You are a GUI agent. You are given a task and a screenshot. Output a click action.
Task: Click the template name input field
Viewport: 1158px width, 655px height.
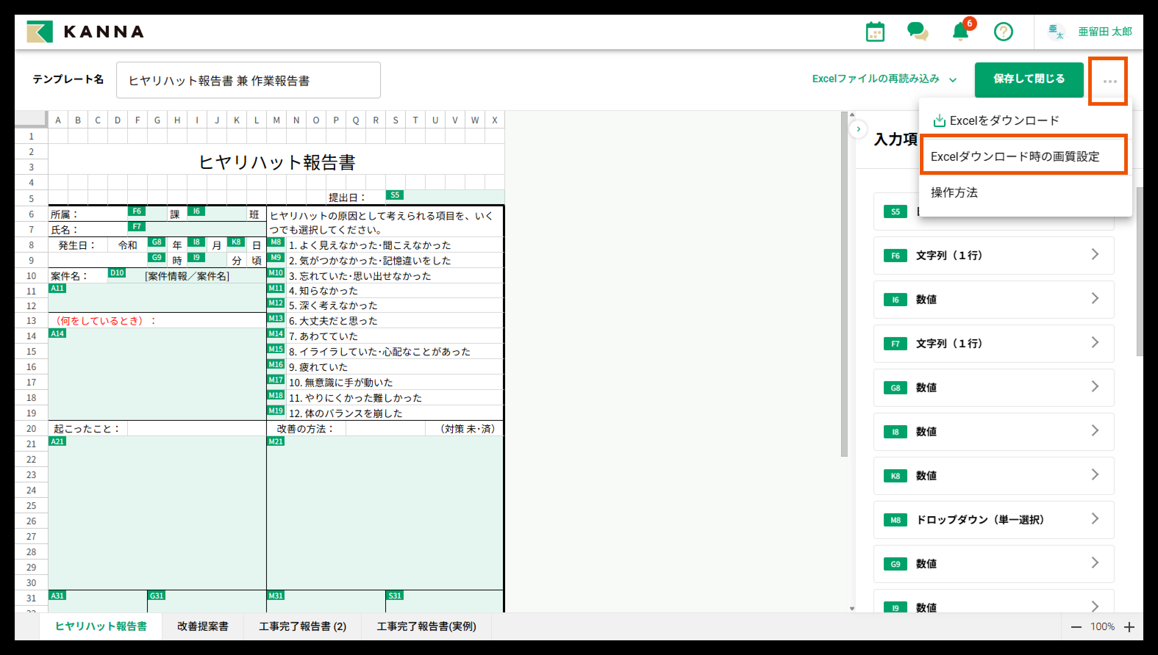click(x=248, y=80)
